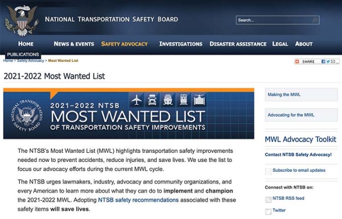Click into the Search field
This screenshot has width=342, height=219.
click(278, 20)
